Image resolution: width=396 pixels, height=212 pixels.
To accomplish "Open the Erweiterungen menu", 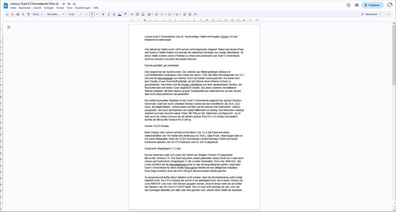I will (83, 8).
